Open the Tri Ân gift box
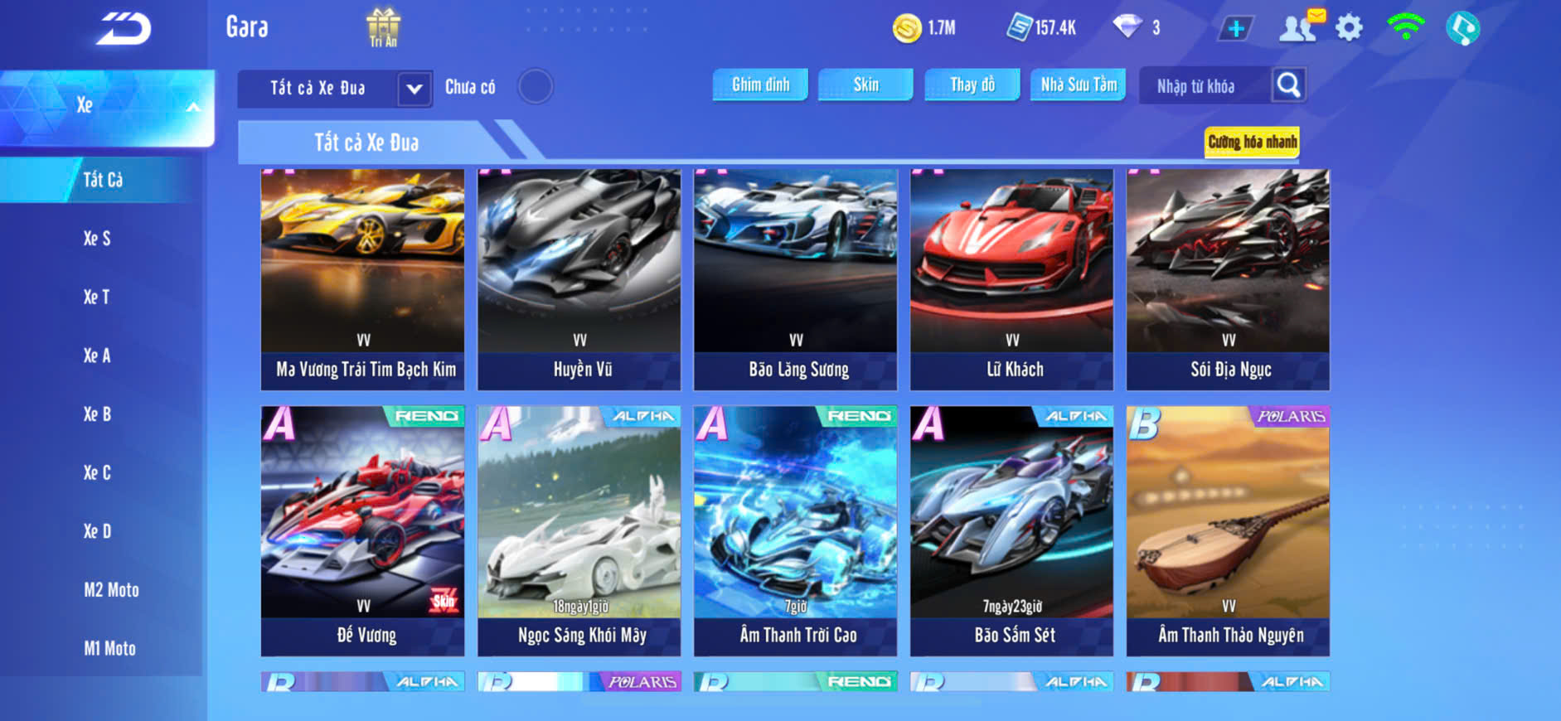Screen dimensions: 1561x721 383,27
